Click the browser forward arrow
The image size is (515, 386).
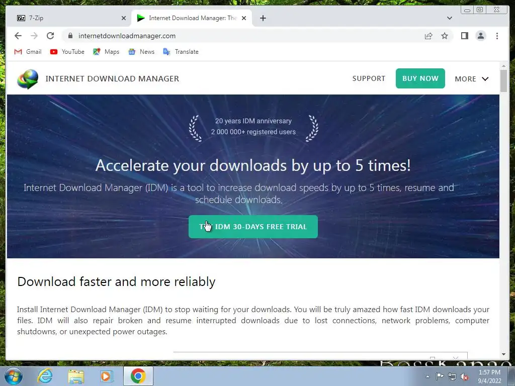click(x=34, y=36)
